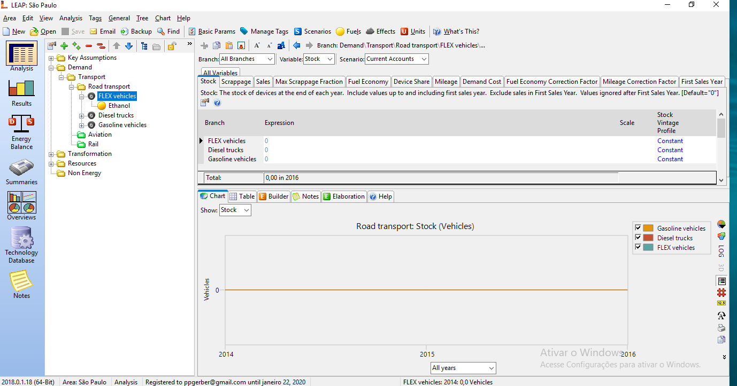Uncheck Diesel trucks in legend
This screenshot has height=386, width=737.
[638, 238]
